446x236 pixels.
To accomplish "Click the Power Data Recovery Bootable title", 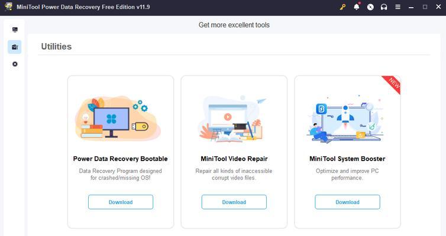I will 120,159.
